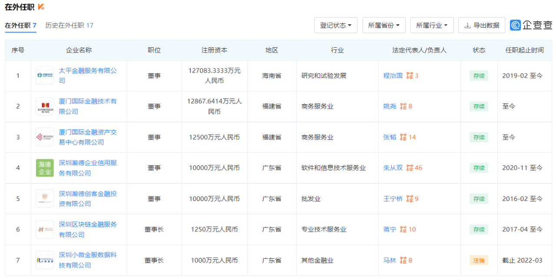Open legal representative 张韬's profile
The width and height of the screenshot is (556, 280).
point(390,137)
